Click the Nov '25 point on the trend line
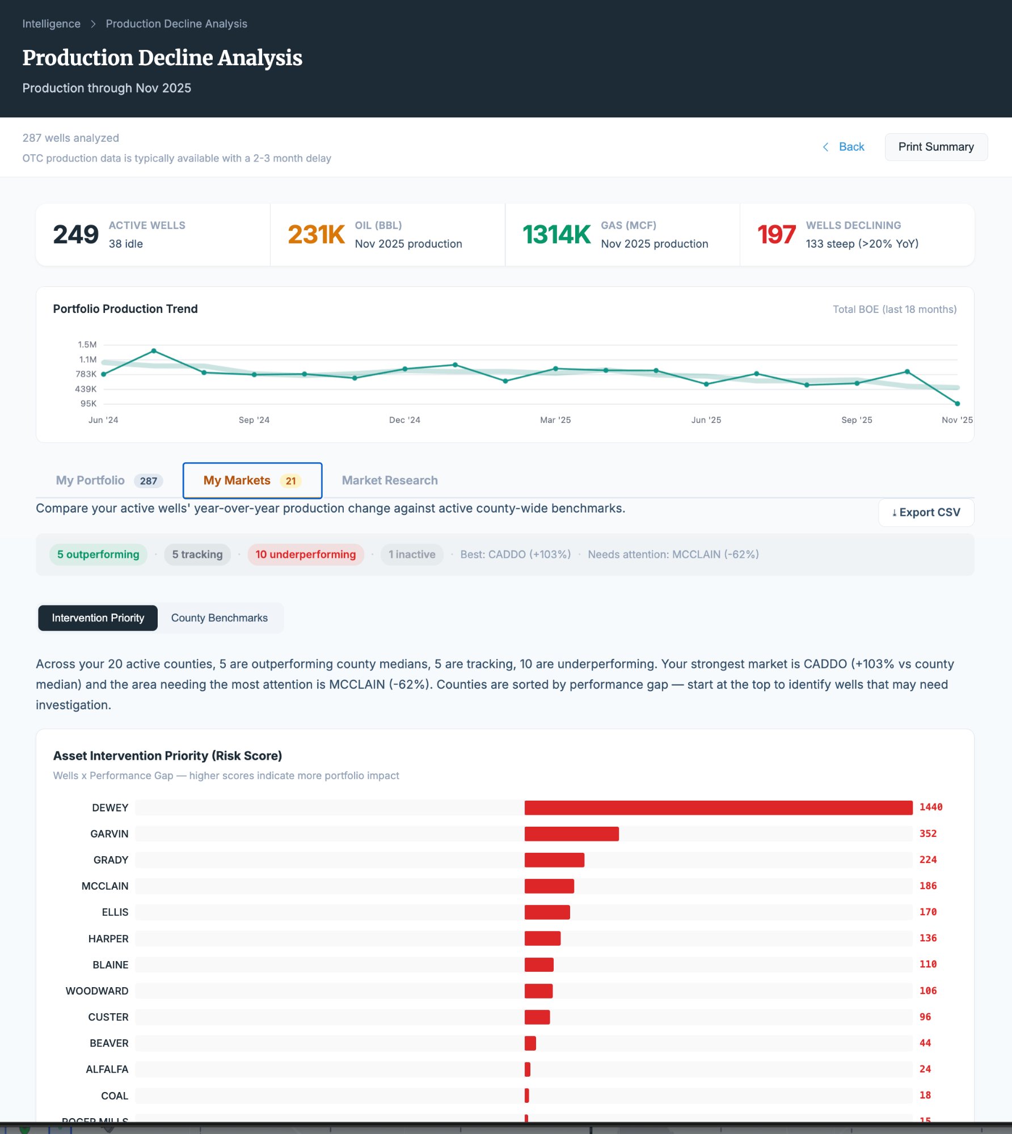This screenshot has height=1134, width=1012. coord(957,404)
